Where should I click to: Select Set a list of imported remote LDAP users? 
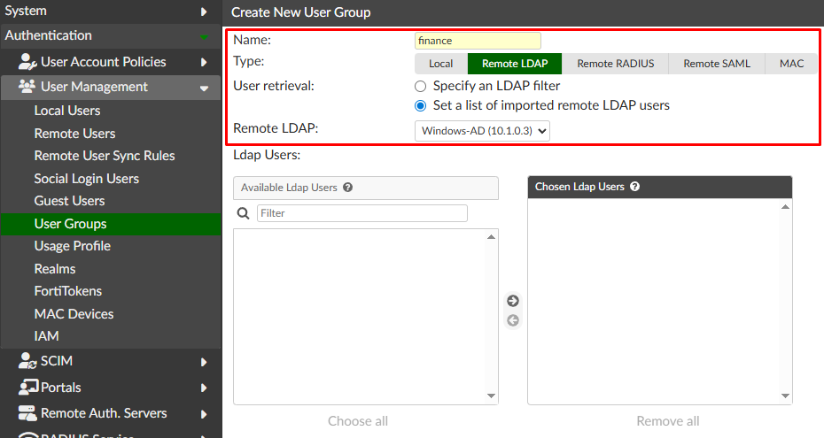tap(420, 106)
